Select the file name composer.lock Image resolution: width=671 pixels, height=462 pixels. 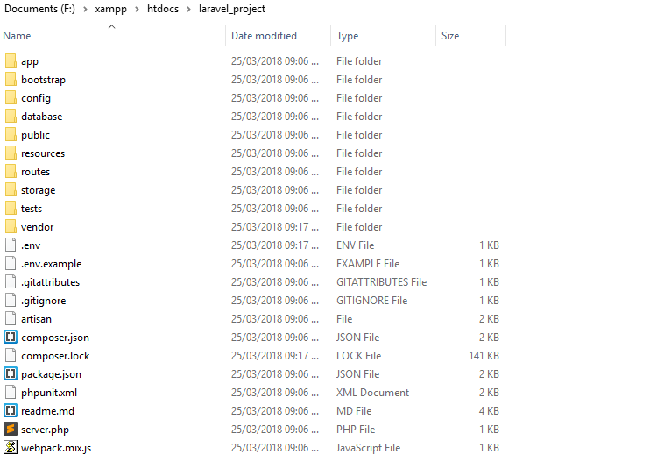pyautogui.click(x=55, y=356)
